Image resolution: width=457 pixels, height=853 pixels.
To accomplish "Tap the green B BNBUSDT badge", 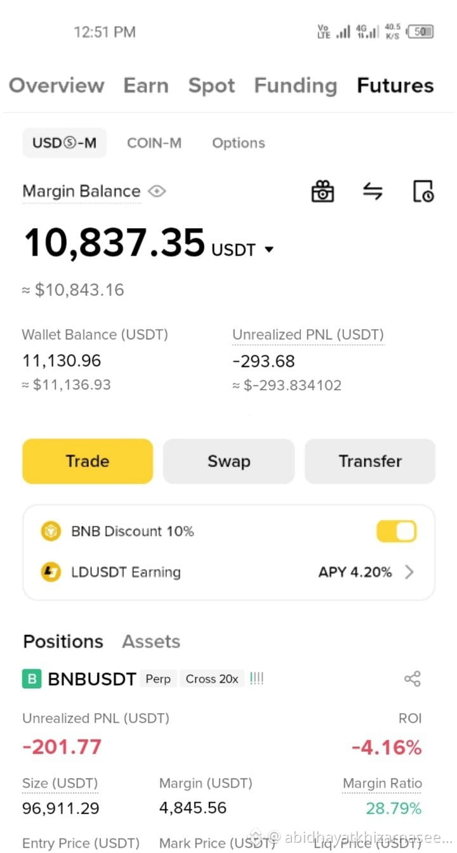I will tap(31, 679).
